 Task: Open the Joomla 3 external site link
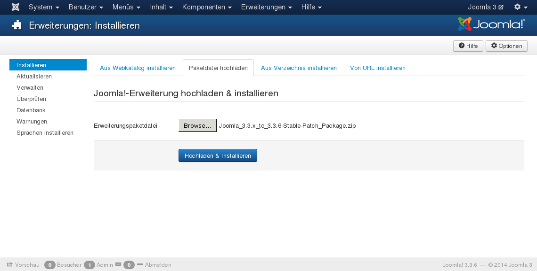pyautogui.click(x=485, y=7)
